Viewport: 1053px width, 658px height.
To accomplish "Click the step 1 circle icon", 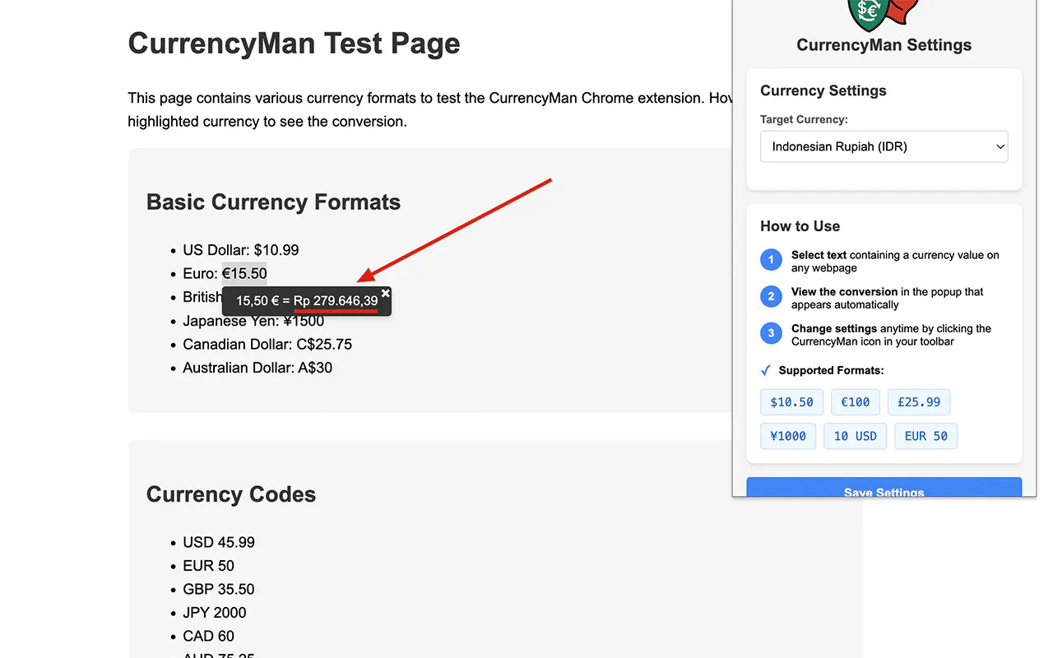I will coord(771,261).
